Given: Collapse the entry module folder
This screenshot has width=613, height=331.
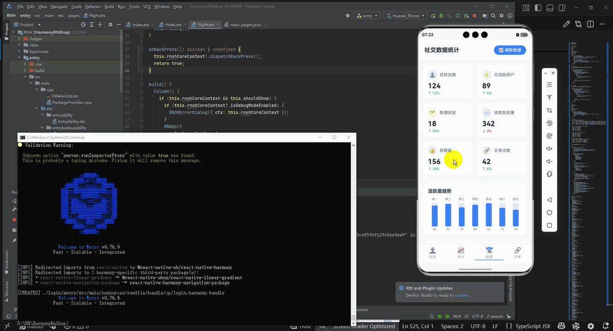Looking at the screenshot, I should [x=19, y=58].
